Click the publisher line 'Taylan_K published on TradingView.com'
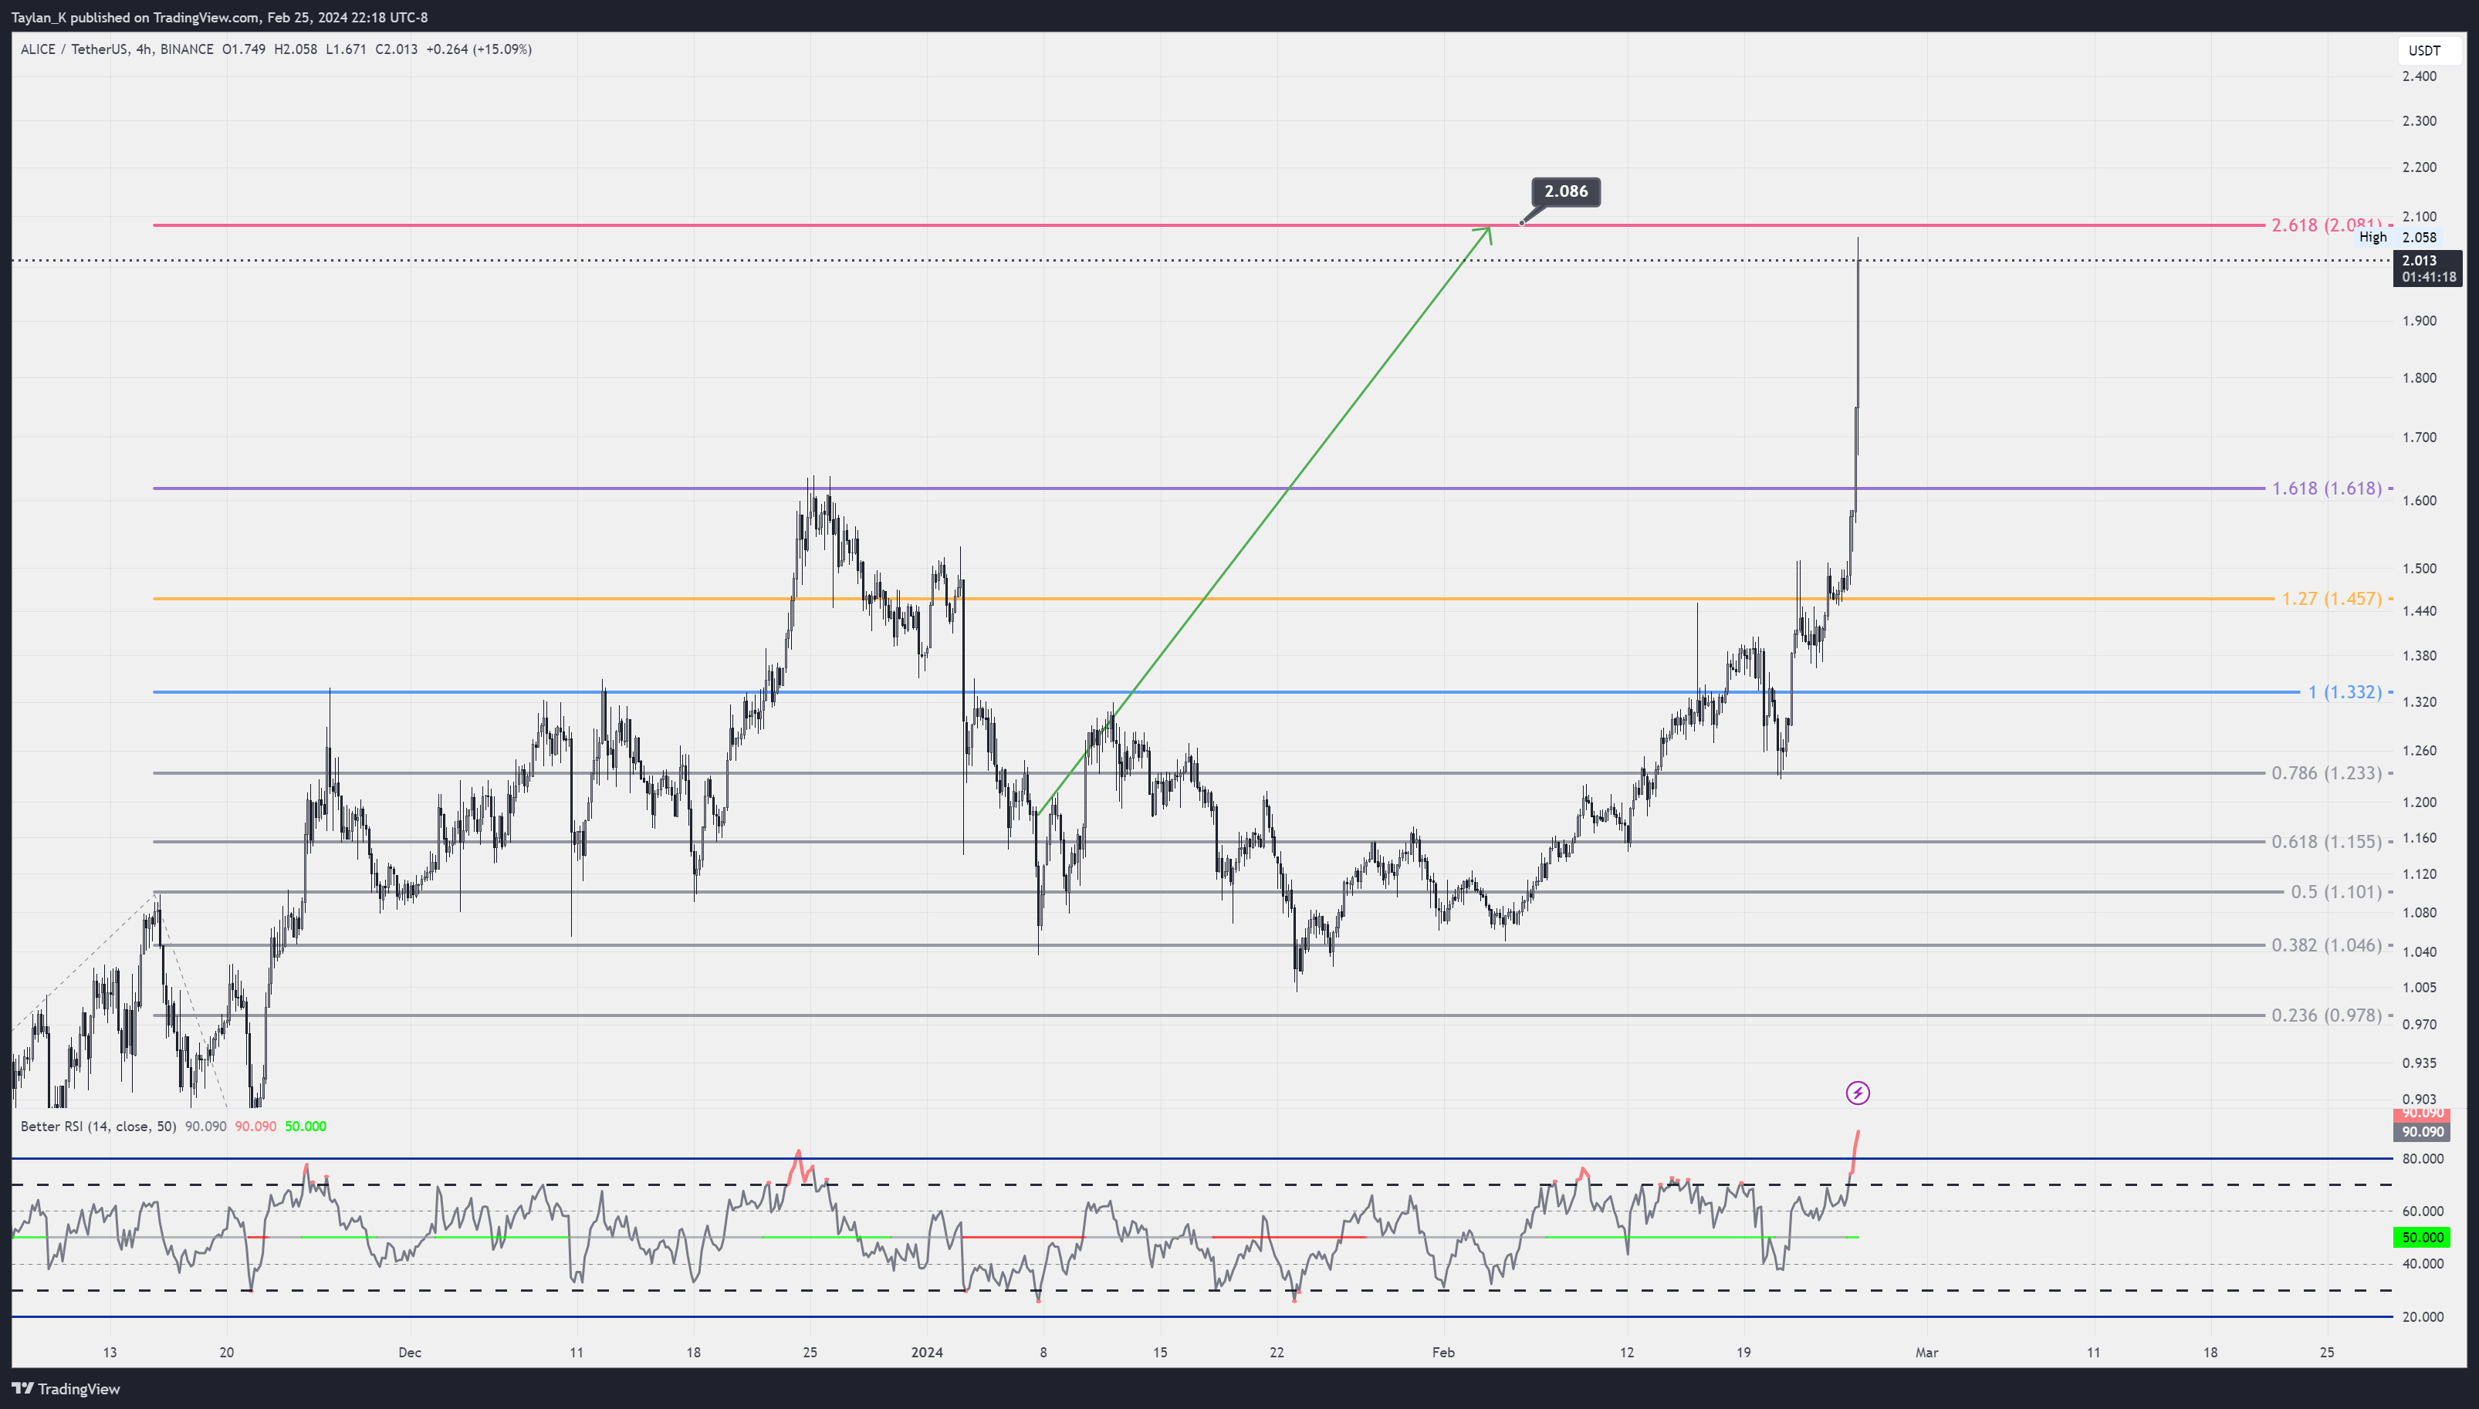Screen dimensions: 2479x1409 [x=137, y=18]
